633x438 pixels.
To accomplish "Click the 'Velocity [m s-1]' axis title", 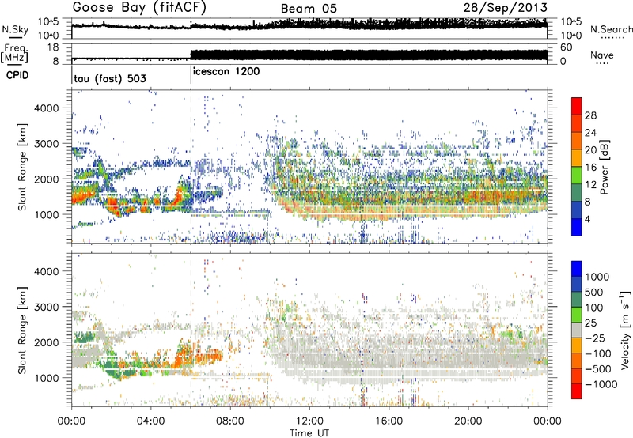I will pos(625,330).
